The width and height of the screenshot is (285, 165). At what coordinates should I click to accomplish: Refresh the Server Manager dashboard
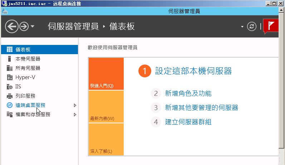coord(252,26)
